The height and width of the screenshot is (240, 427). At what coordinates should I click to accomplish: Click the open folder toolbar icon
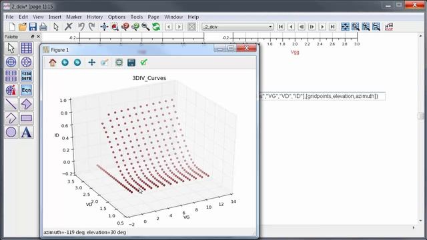click(22, 27)
